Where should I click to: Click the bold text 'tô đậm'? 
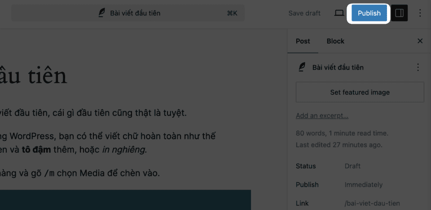click(36, 150)
